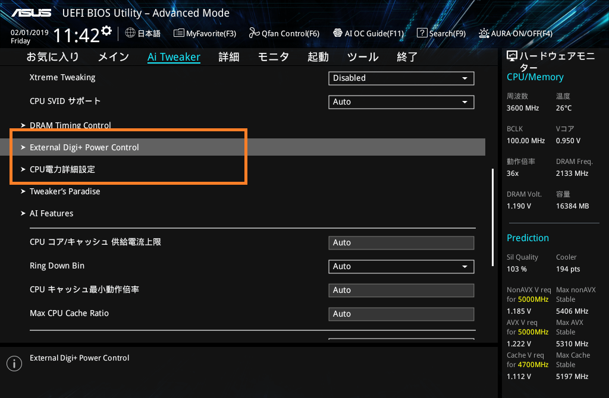This screenshot has height=398, width=609.
Task: Click the language globe icon
Action: pos(130,33)
